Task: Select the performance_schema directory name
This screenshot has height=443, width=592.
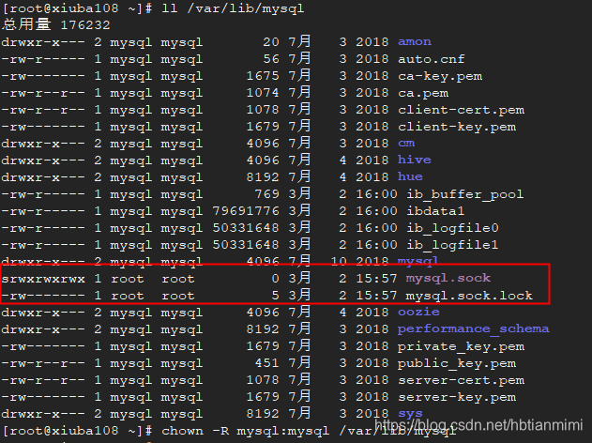Action: pyautogui.click(x=474, y=328)
